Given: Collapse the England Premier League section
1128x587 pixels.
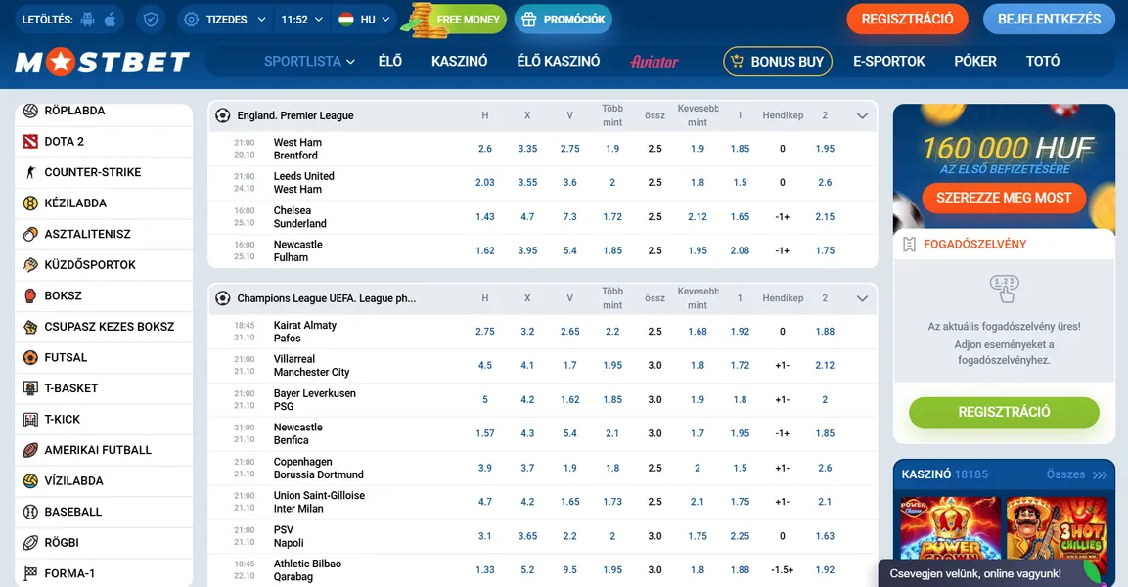Looking at the screenshot, I should coord(862,114).
